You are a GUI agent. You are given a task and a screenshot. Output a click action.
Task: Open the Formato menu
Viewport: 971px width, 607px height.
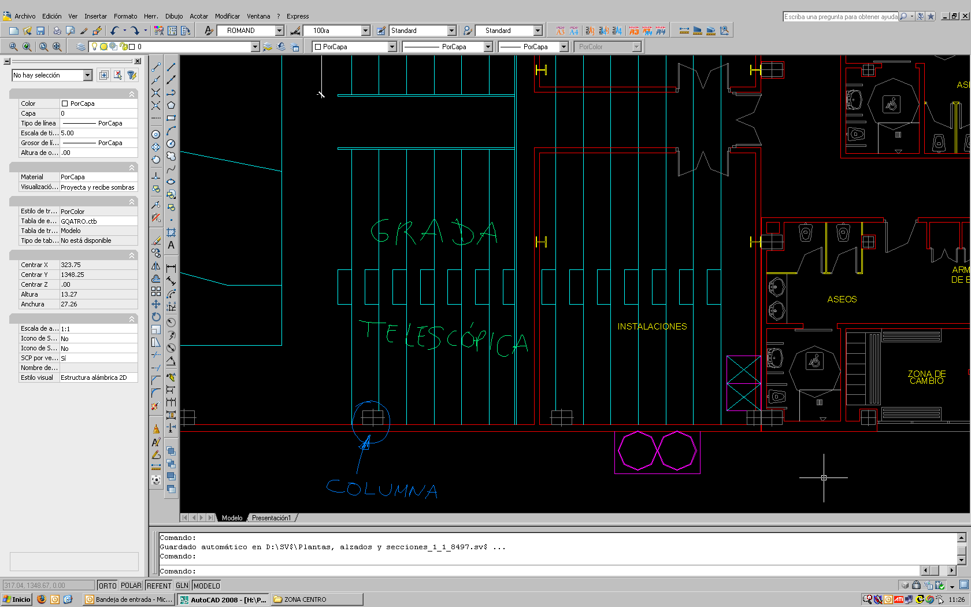point(125,16)
